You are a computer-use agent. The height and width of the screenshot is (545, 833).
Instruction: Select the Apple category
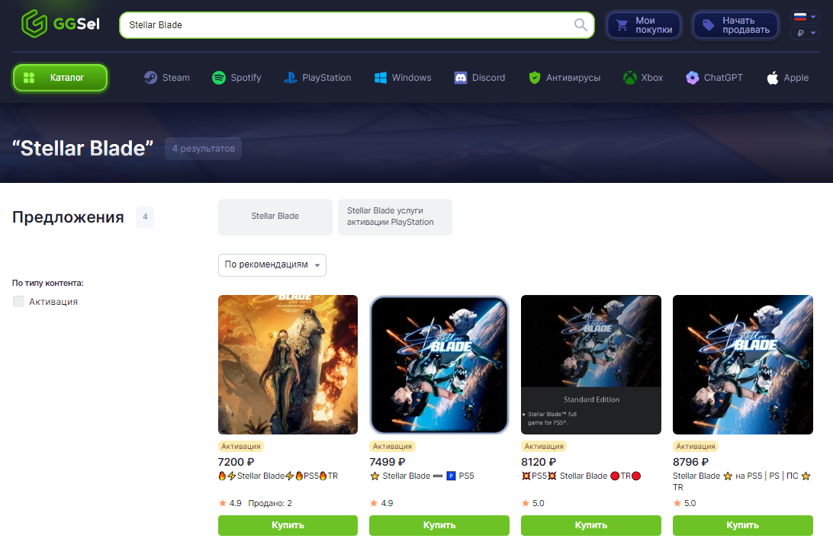coord(788,78)
